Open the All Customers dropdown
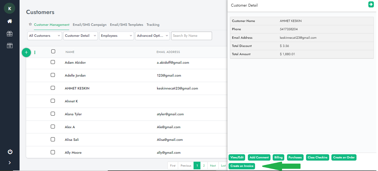 45,36
